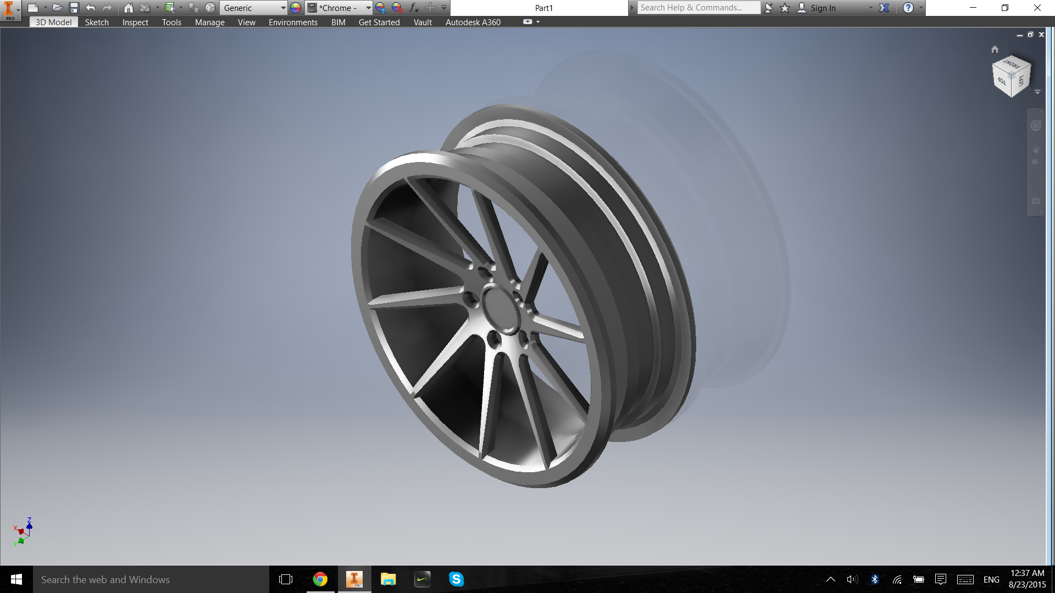
Task: Click the Undo arrow icon
Action: (x=91, y=8)
